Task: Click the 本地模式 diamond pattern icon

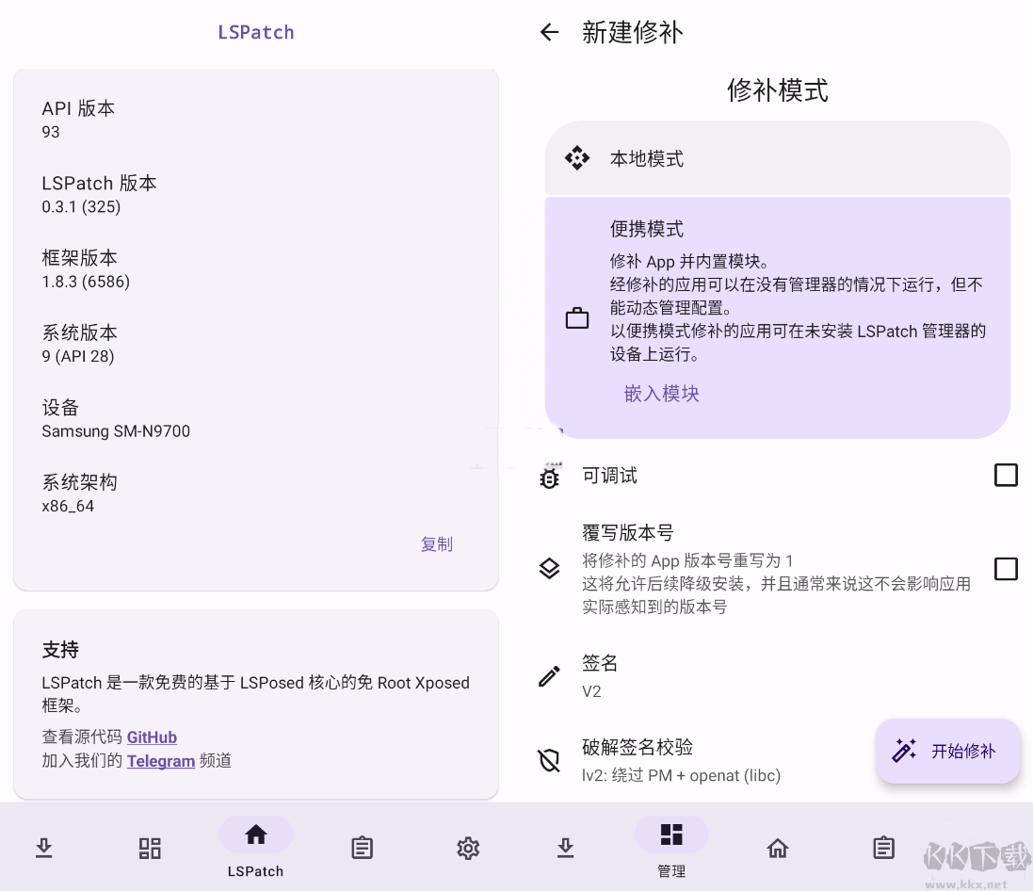Action: pos(577,158)
